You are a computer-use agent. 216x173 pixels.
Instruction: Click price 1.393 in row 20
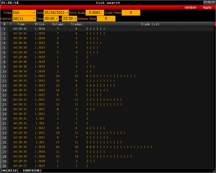pyautogui.click(x=40, y=119)
